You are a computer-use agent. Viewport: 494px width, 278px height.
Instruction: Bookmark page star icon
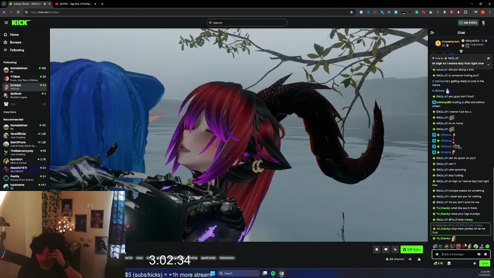351,12
